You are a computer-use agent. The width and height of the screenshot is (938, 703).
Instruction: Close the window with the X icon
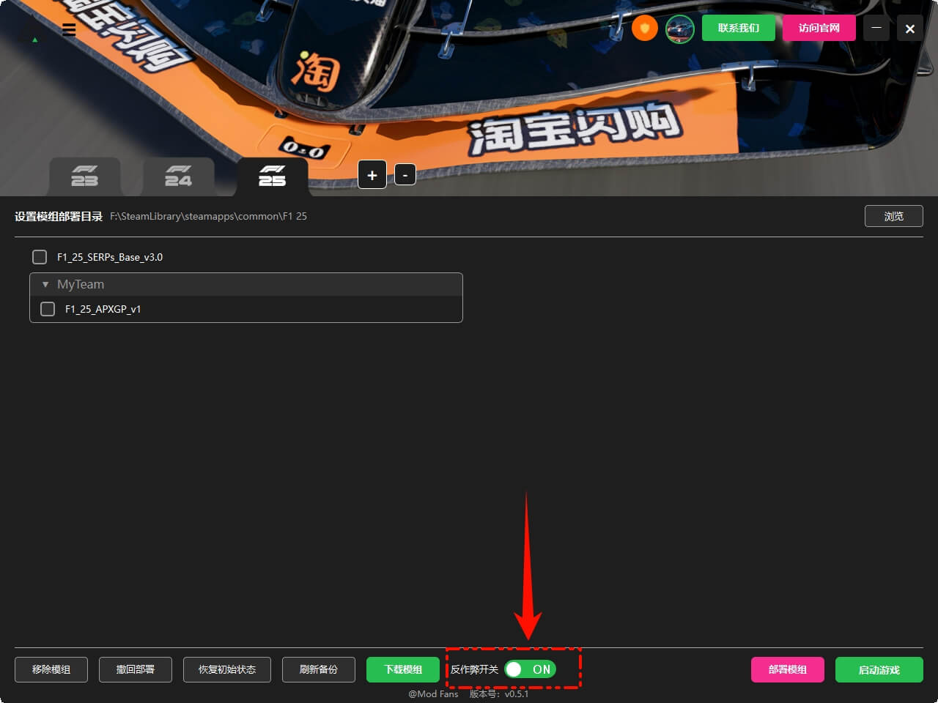[x=910, y=29]
